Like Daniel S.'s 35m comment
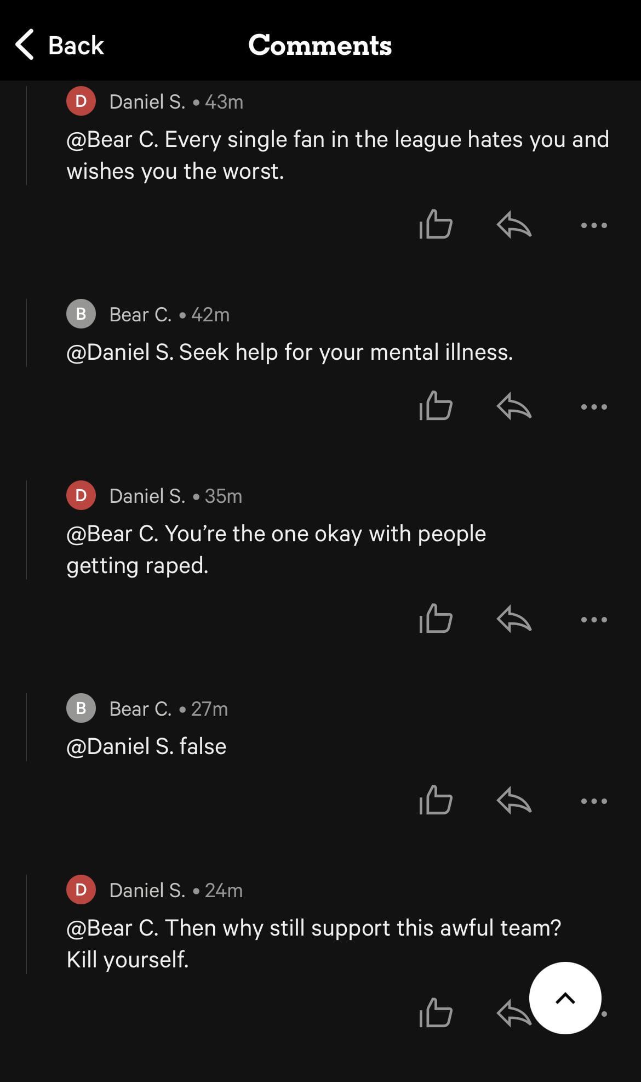The image size is (641, 1082). click(436, 619)
